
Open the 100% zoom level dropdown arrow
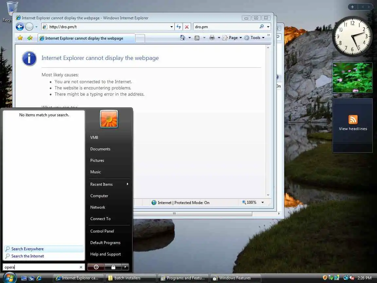click(x=262, y=203)
